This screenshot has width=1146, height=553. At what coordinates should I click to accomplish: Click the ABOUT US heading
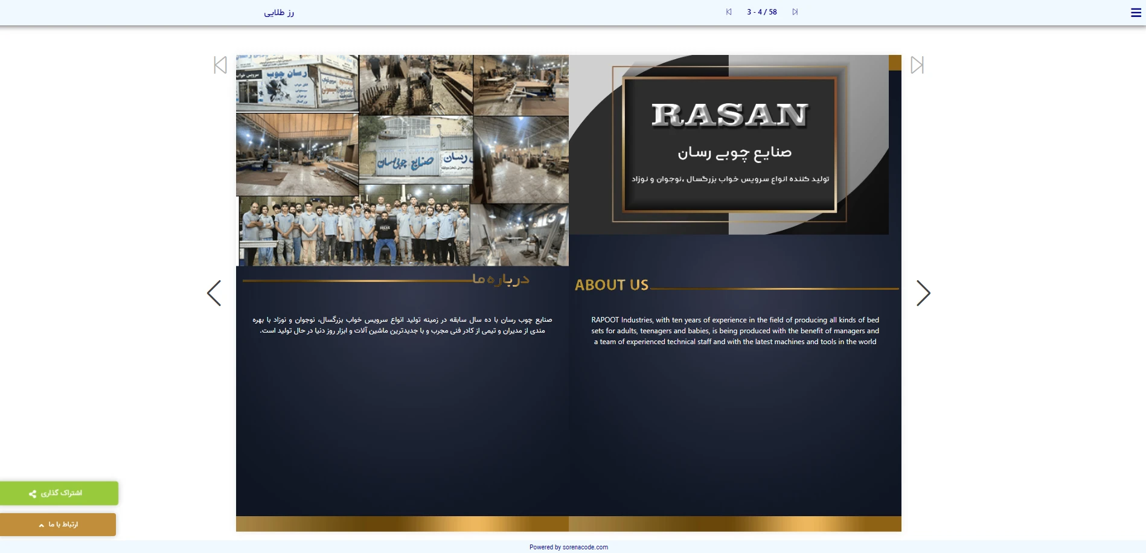click(611, 285)
